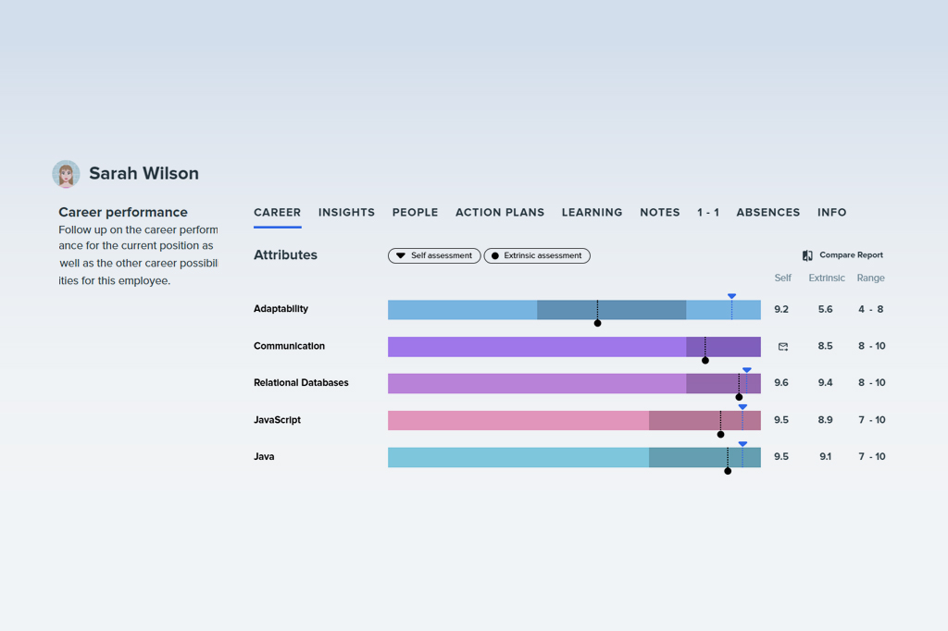Screen dimensions: 948x631
Task: Click the Extrinsic column header
Action: point(826,278)
